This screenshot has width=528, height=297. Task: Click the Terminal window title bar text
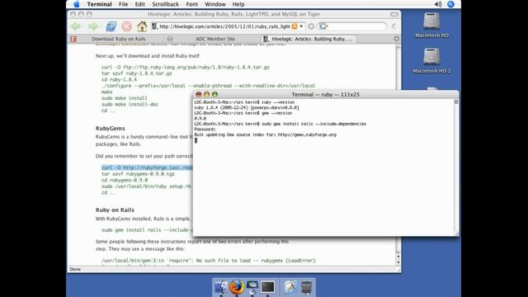(326, 95)
